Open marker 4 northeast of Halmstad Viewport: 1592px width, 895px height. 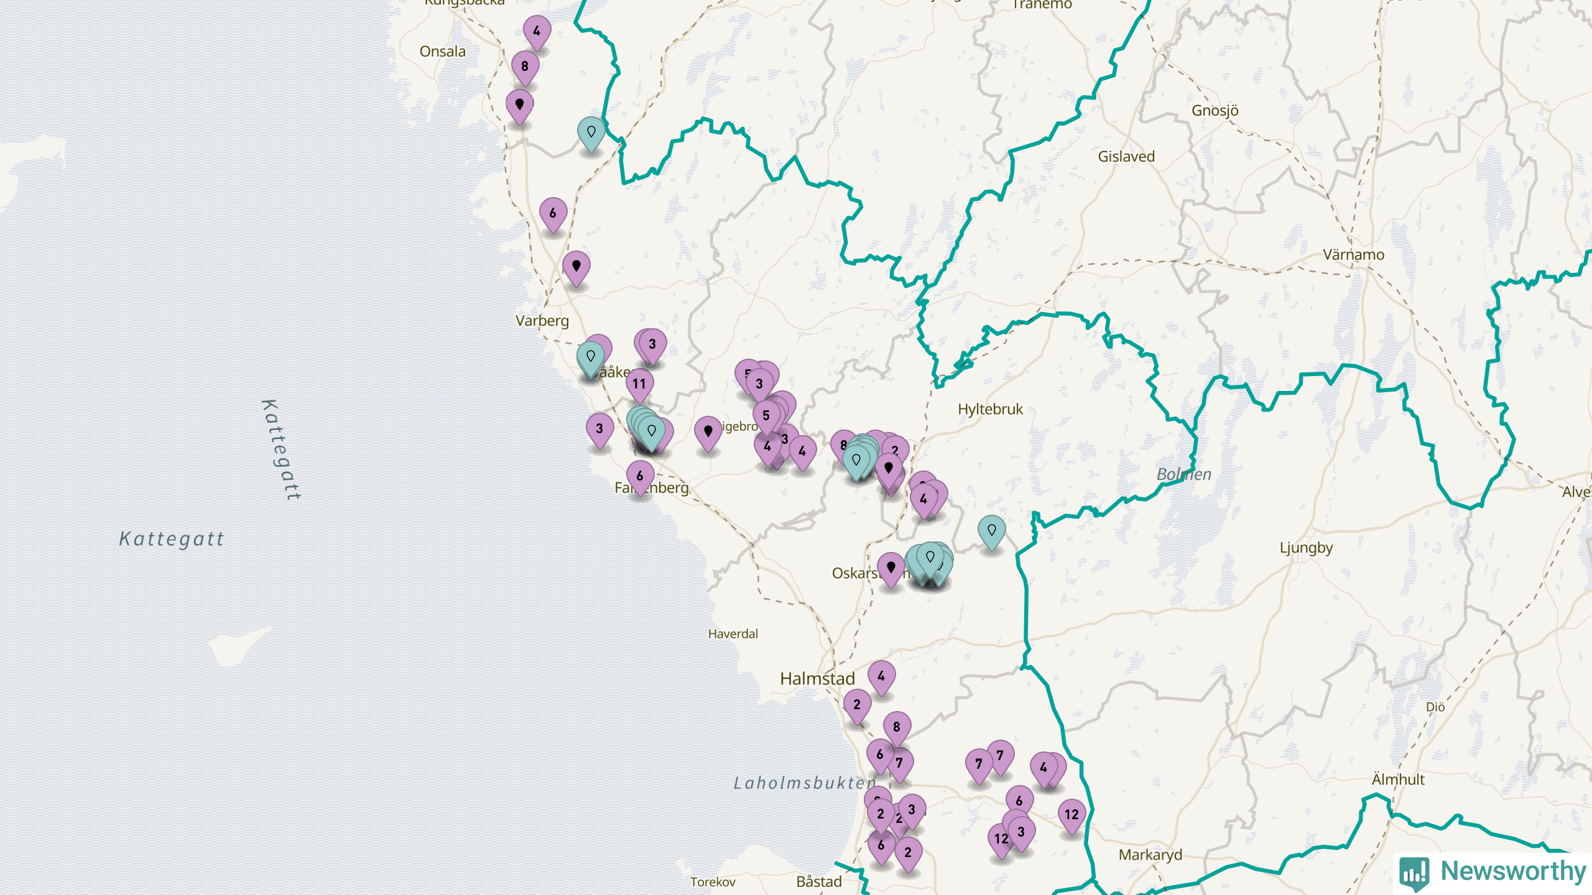click(x=881, y=678)
